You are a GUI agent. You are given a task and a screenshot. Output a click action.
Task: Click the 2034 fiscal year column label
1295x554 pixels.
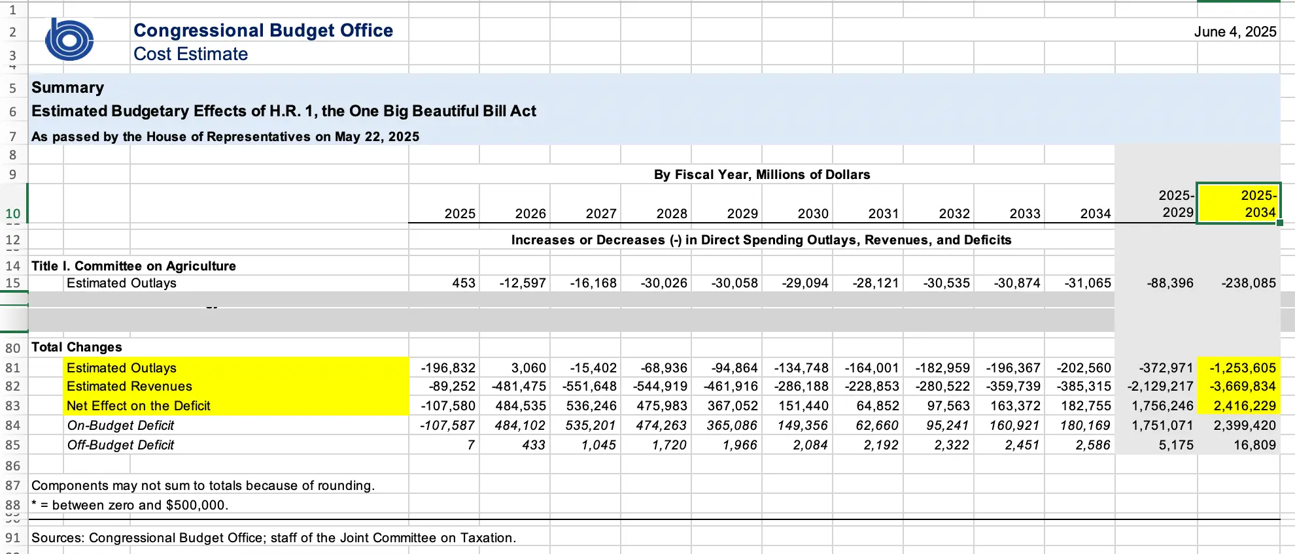tap(1096, 214)
